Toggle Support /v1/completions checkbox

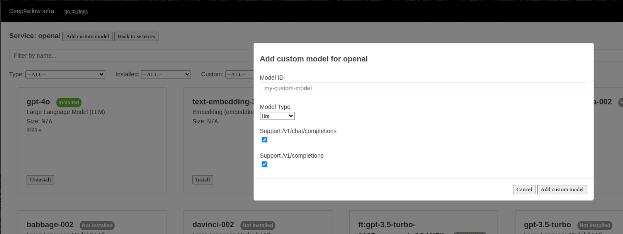coord(264,164)
